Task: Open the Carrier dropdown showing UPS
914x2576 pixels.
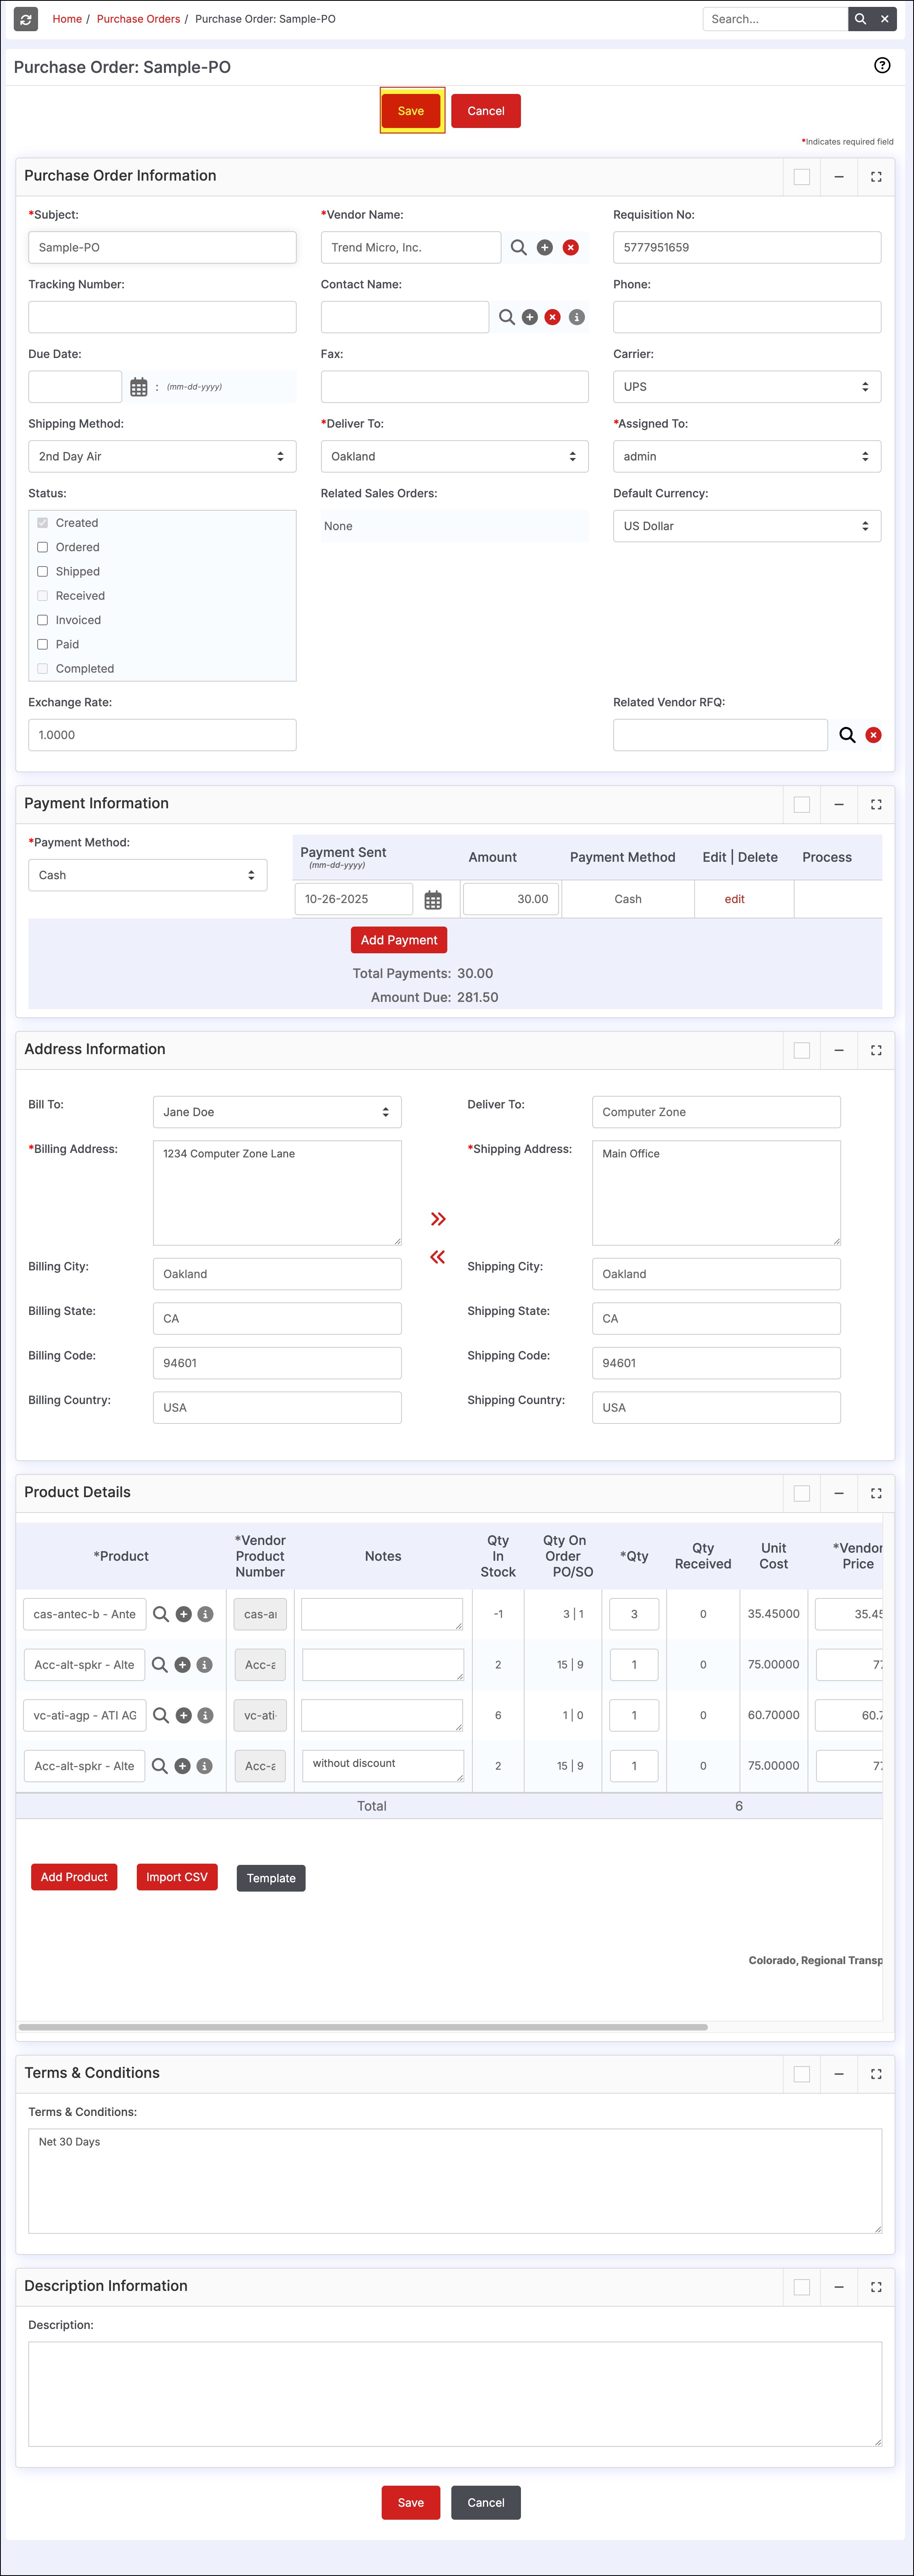Action: 746,387
